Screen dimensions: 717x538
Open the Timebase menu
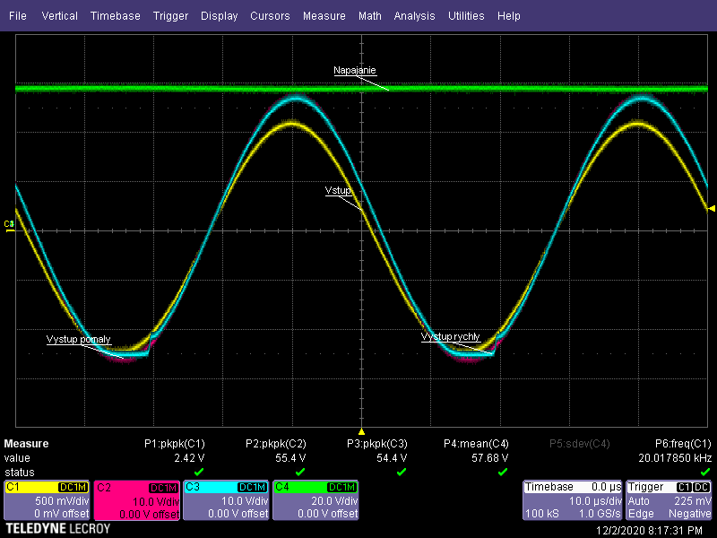pos(116,16)
